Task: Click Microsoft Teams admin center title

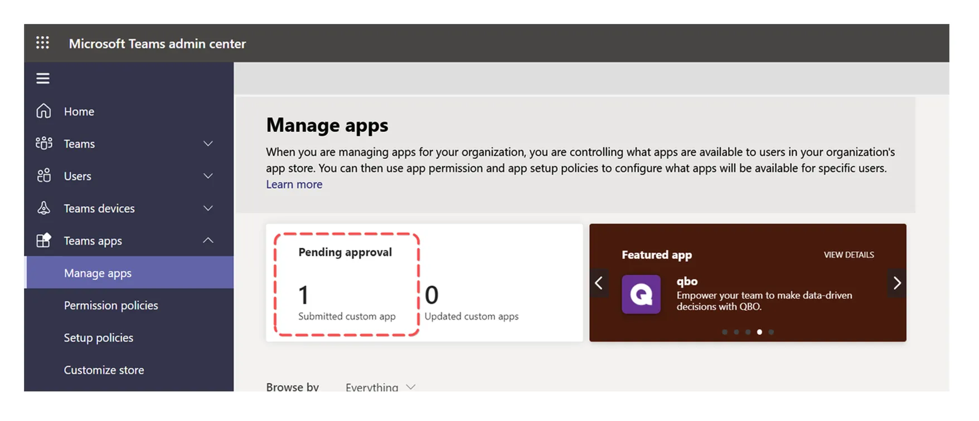Action: 157,43
